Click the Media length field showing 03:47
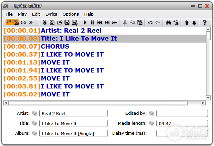Viewport: 214px width, 146px height. 182,123
